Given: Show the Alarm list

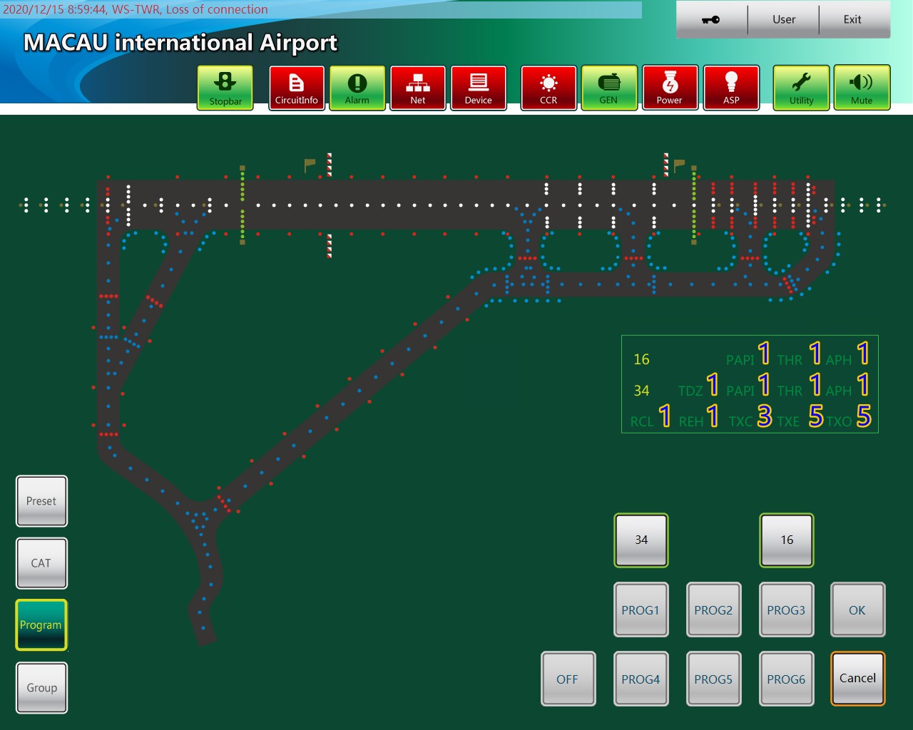Looking at the screenshot, I should (x=357, y=88).
